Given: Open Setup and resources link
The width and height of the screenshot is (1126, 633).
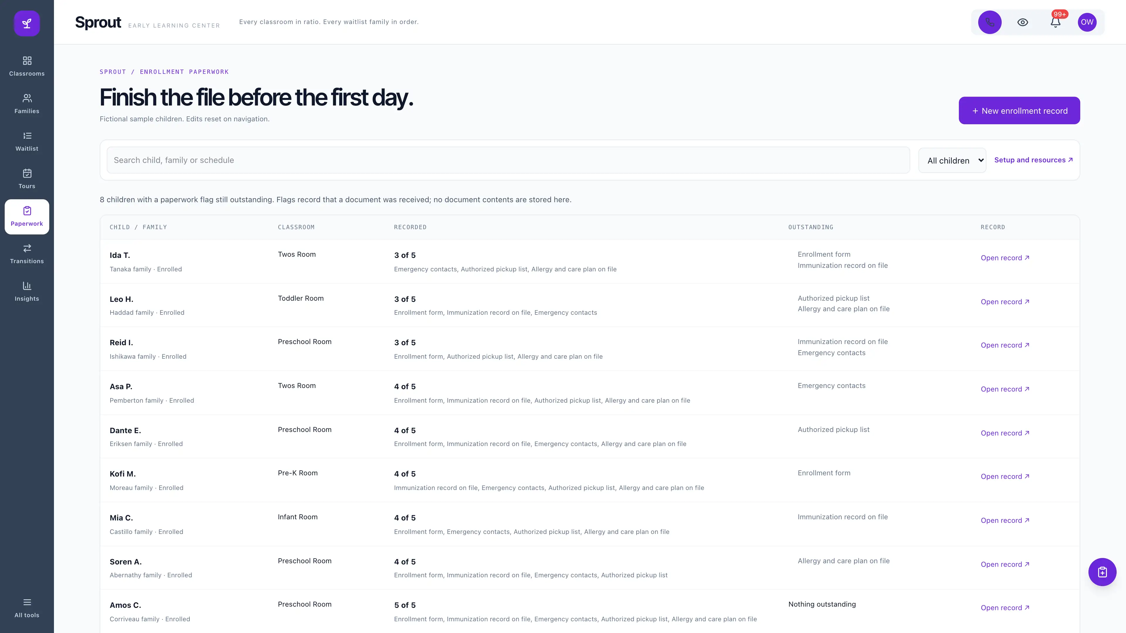Looking at the screenshot, I should click(x=1033, y=160).
